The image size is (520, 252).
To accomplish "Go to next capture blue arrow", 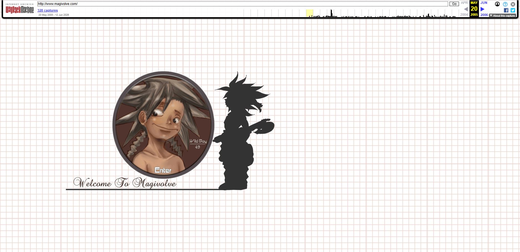I will click(483, 9).
